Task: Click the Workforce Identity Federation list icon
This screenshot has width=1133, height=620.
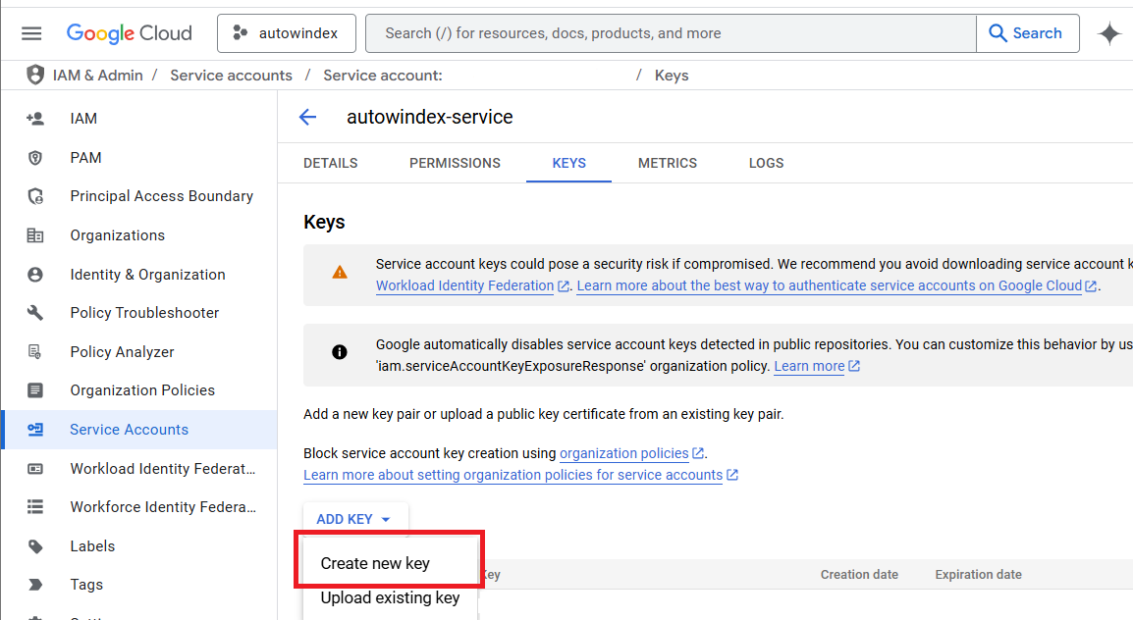Action: coord(34,506)
